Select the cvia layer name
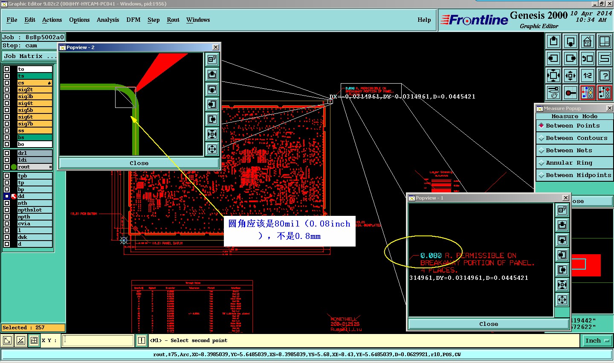Image resolution: width=614 pixels, height=363 pixels. click(35, 224)
